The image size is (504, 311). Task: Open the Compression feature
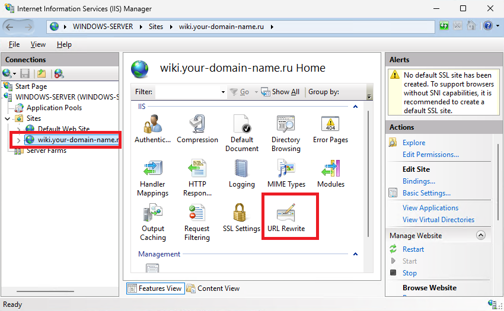tap(197, 129)
